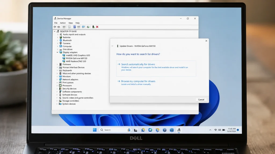The image size is (275, 154).
Task: Click the volume icon in the system tray
Action: pos(220,130)
